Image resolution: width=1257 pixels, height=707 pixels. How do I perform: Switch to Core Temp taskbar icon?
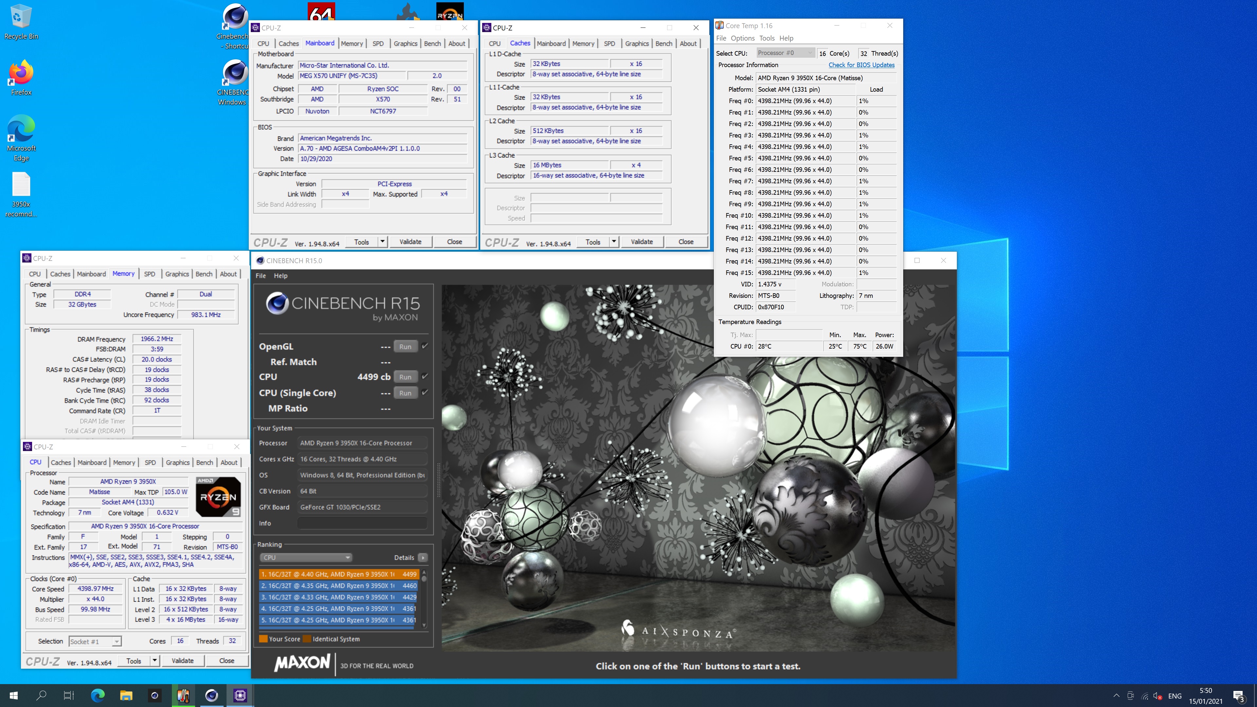tap(183, 695)
